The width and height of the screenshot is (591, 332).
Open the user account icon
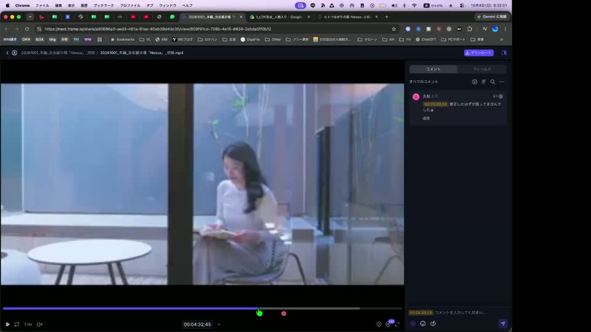[14, 53]
